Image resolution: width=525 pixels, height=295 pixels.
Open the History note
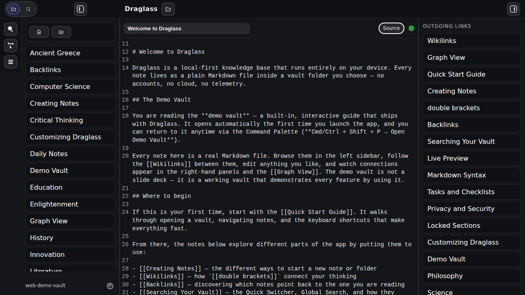70,238
